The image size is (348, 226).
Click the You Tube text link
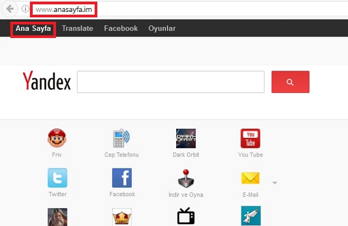(x=250, y=155)
